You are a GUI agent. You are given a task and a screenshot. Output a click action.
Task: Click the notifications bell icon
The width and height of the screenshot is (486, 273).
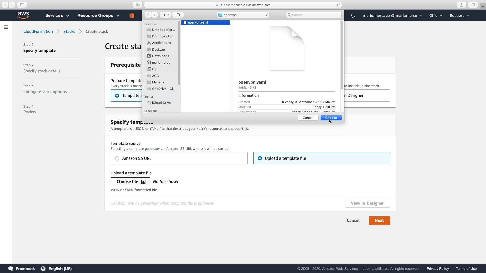pyautogui.click(x=353, y=16)
